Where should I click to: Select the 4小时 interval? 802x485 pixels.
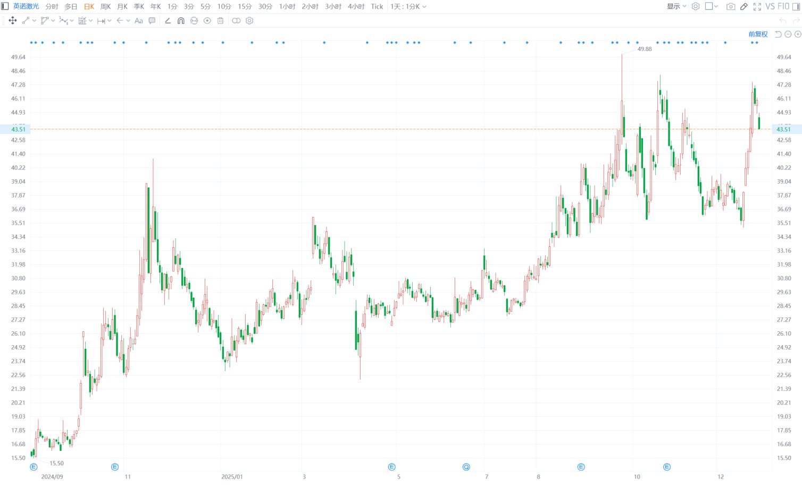(356, 6)
